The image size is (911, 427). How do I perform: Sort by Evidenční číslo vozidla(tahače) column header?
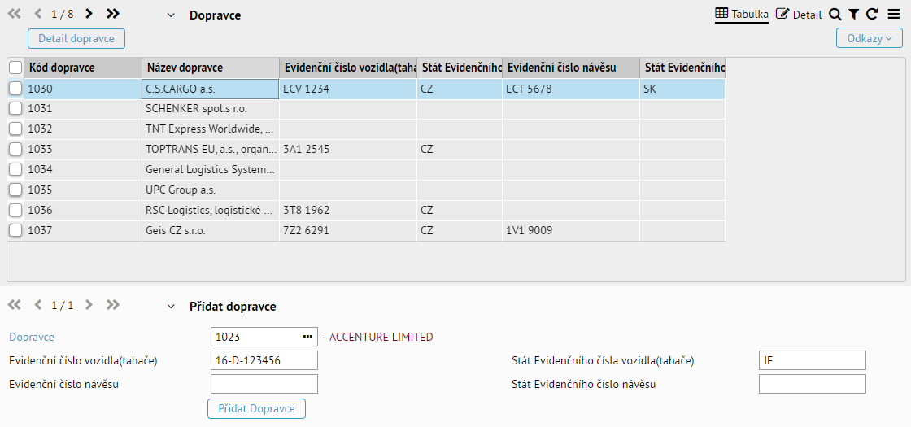click(349, 68)
